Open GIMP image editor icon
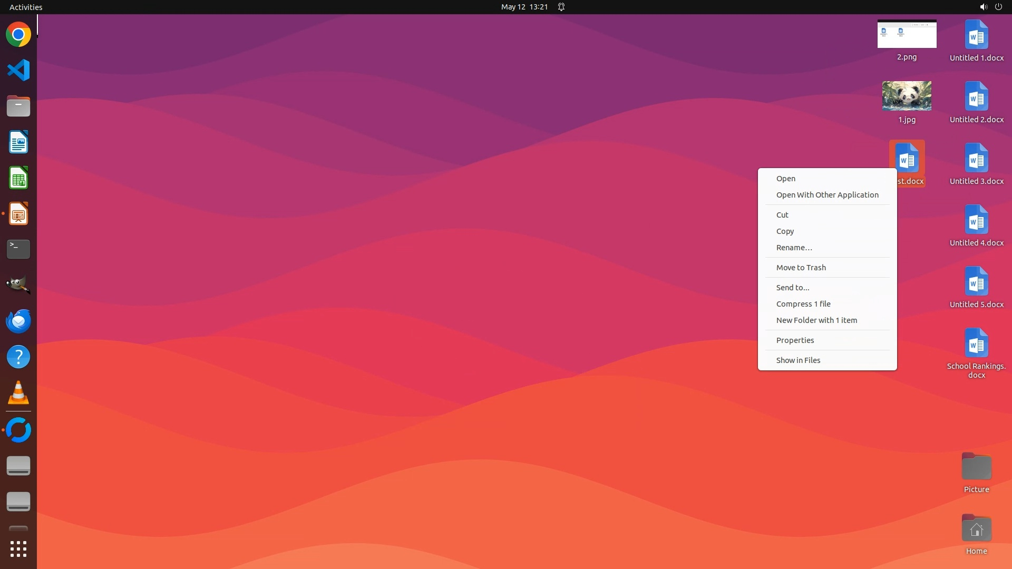 coord(18,284)
